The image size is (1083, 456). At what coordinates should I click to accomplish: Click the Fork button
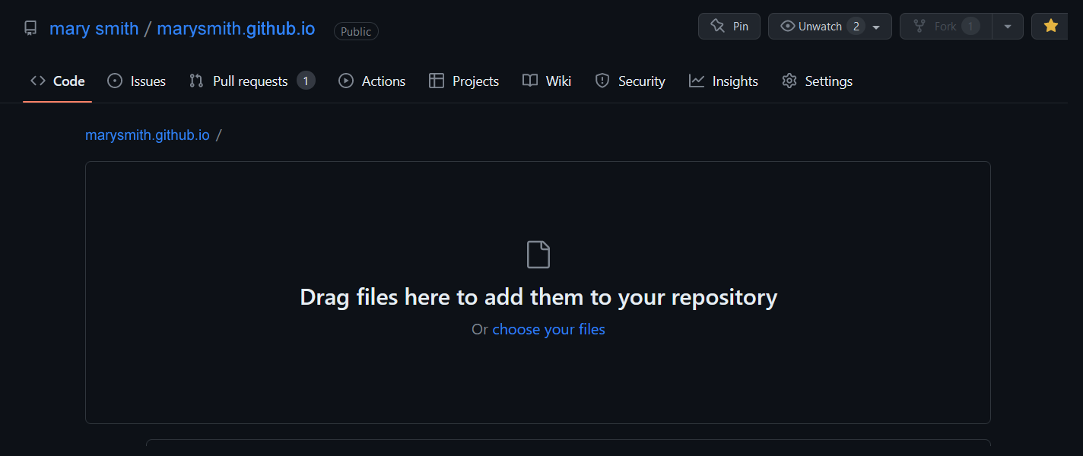pyautogui.click(x=946, y=27)
